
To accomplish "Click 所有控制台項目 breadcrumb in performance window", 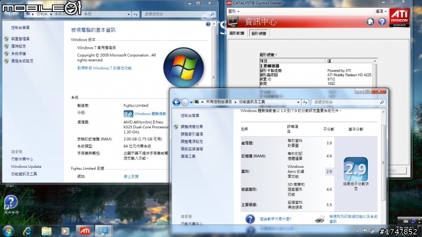I will point(219,102).
